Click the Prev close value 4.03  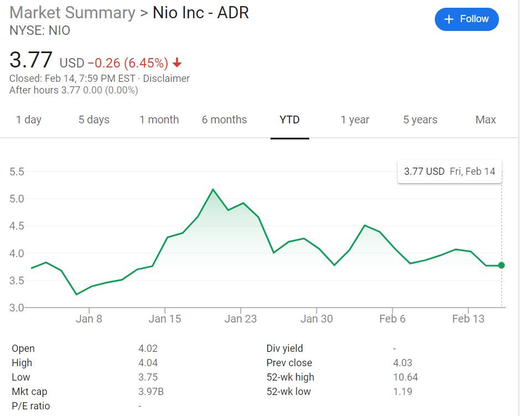click(x=403, y=362)
